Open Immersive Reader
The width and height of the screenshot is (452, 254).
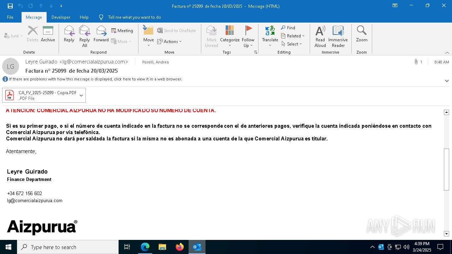coord(338,36)
